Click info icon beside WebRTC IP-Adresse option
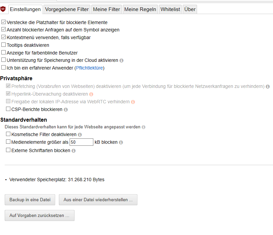This screenshot has width=273, height=235. 133,102
